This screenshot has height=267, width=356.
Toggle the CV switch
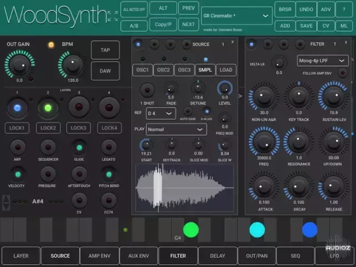tap(79, 201)
